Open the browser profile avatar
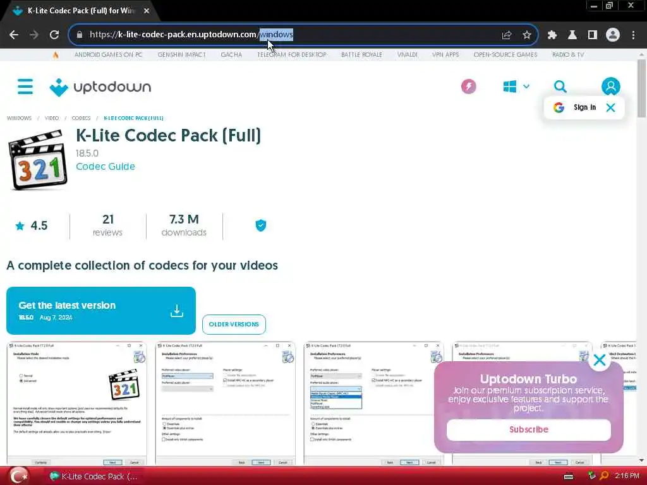Viewport: 647px width, 485px height. pos(613,35)
